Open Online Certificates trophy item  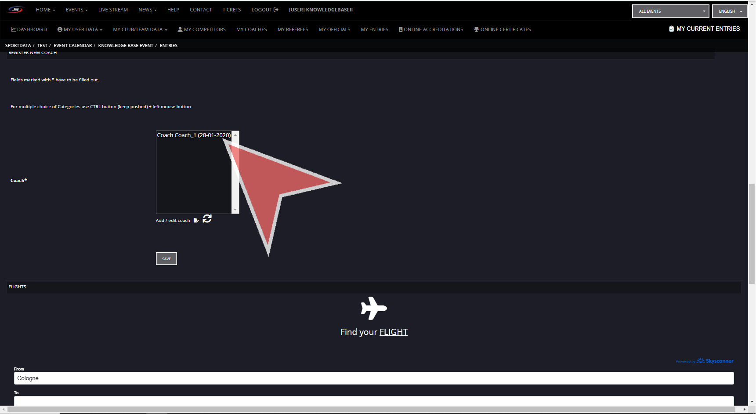pyautogui.click(x=502, y=29)
